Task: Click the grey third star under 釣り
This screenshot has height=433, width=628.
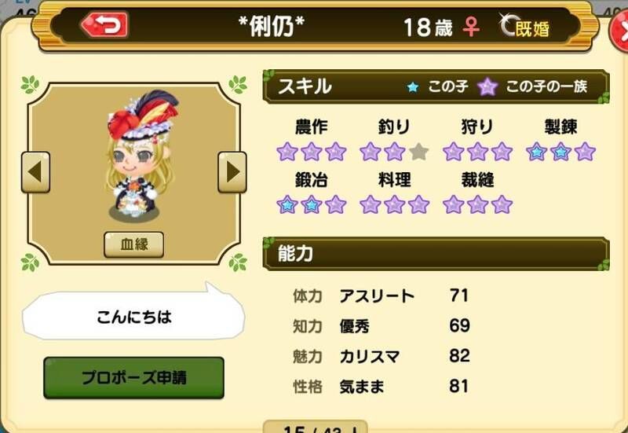Action: pyautogui.click(x=418, y=152)
